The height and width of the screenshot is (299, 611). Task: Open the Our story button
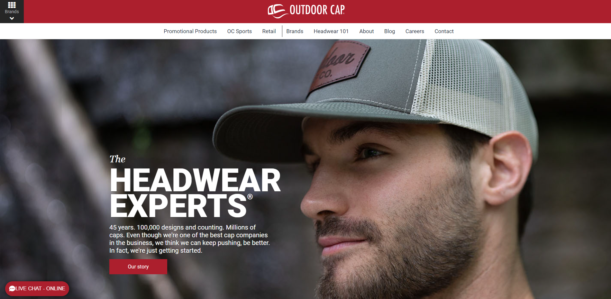point(138,267)
